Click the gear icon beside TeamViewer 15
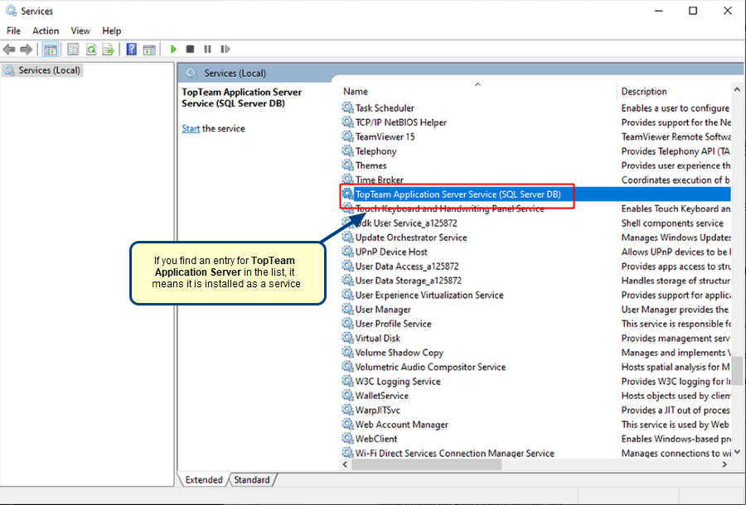The width and height of the screenshot is (746, 505). 348,137
